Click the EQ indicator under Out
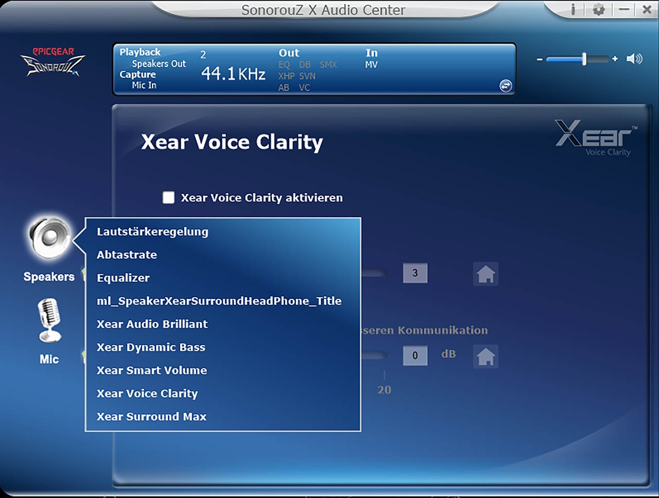The image size is (659, 498). (284, 65)
